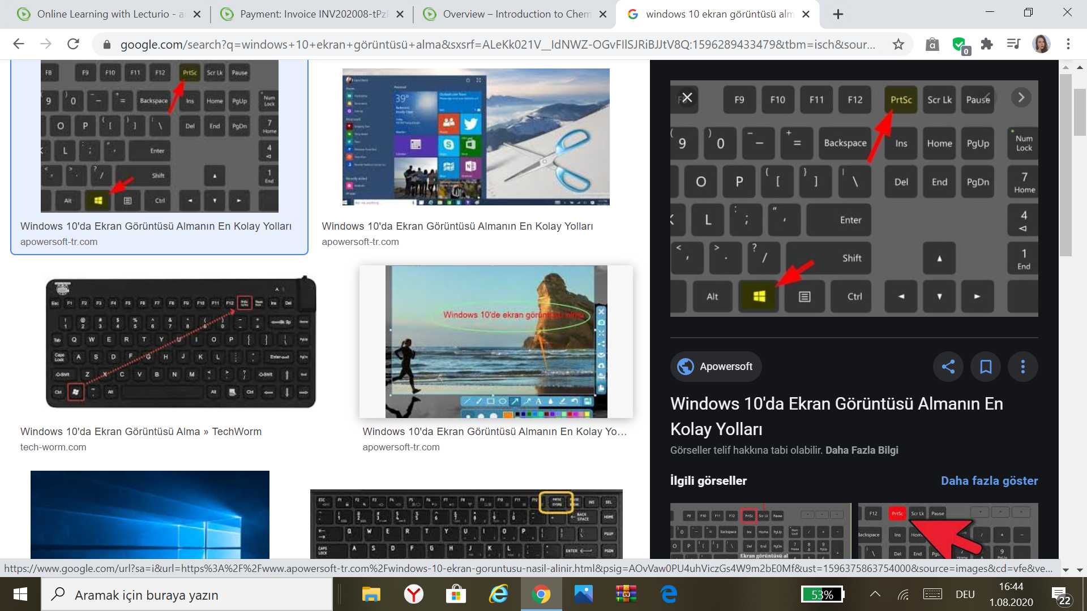The width and height of the screenshot is (1087, 611).
Task: Click the 53% battery indicator
Action: tap(823, 595)
